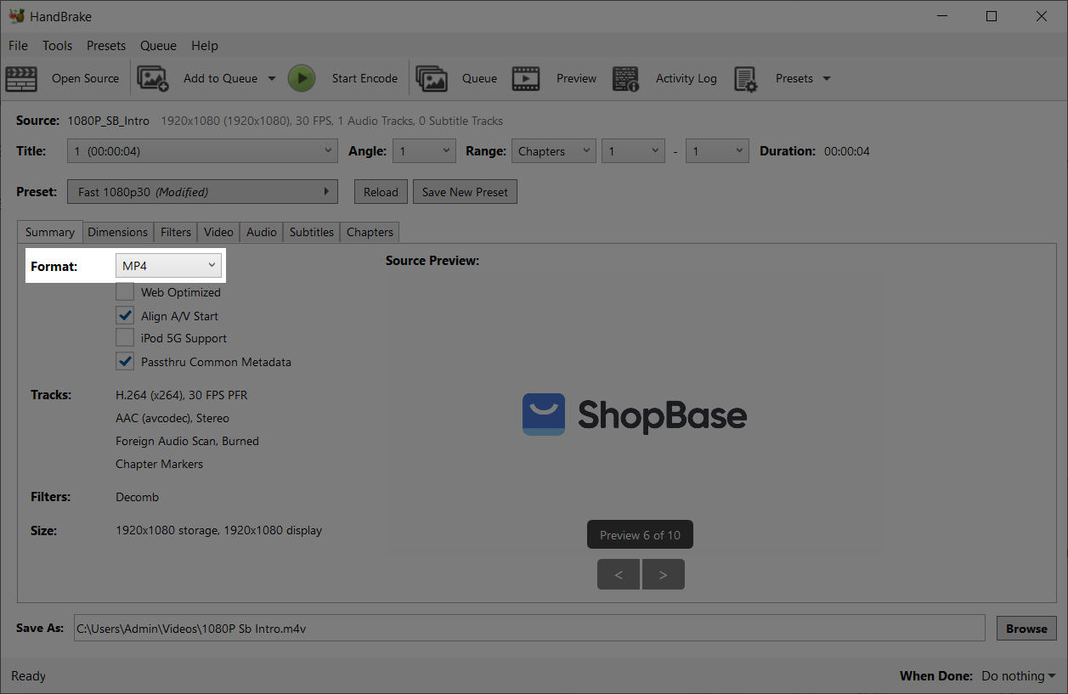Click the Browse button
The width and height of the screenshot is (1068, 694).
tap(1026, 629)
